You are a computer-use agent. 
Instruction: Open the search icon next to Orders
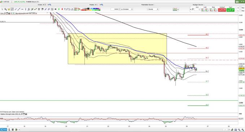50,5
